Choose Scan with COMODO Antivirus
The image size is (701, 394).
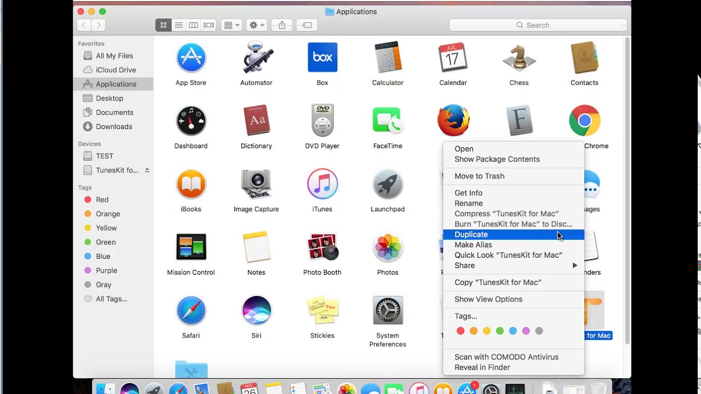tap(513, 357)
